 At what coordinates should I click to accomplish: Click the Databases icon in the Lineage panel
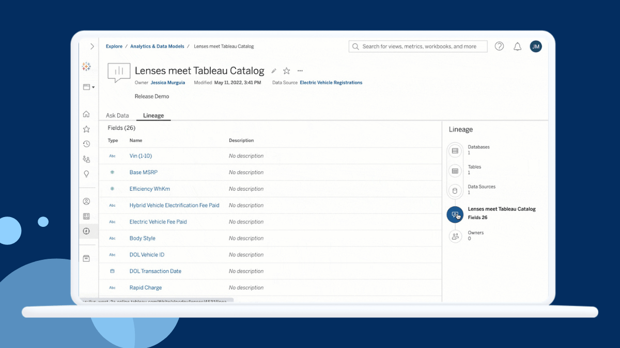(x=455, y=151)
